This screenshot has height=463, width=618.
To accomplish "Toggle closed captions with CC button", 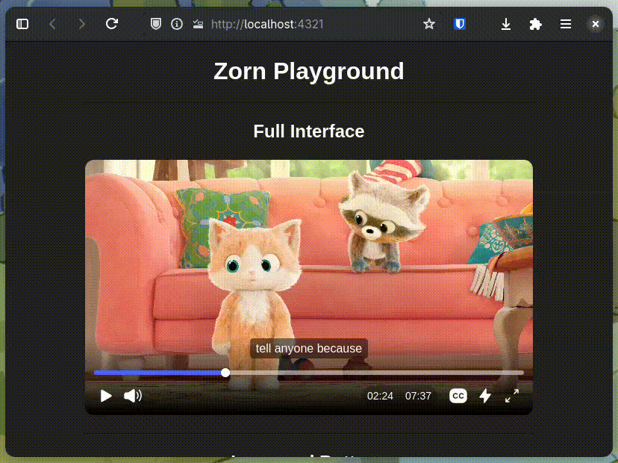I will tap(458, 396).
